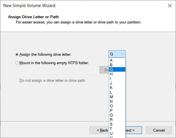Pick drive letter M
This screenshot has height=138, width=176.
111,97
